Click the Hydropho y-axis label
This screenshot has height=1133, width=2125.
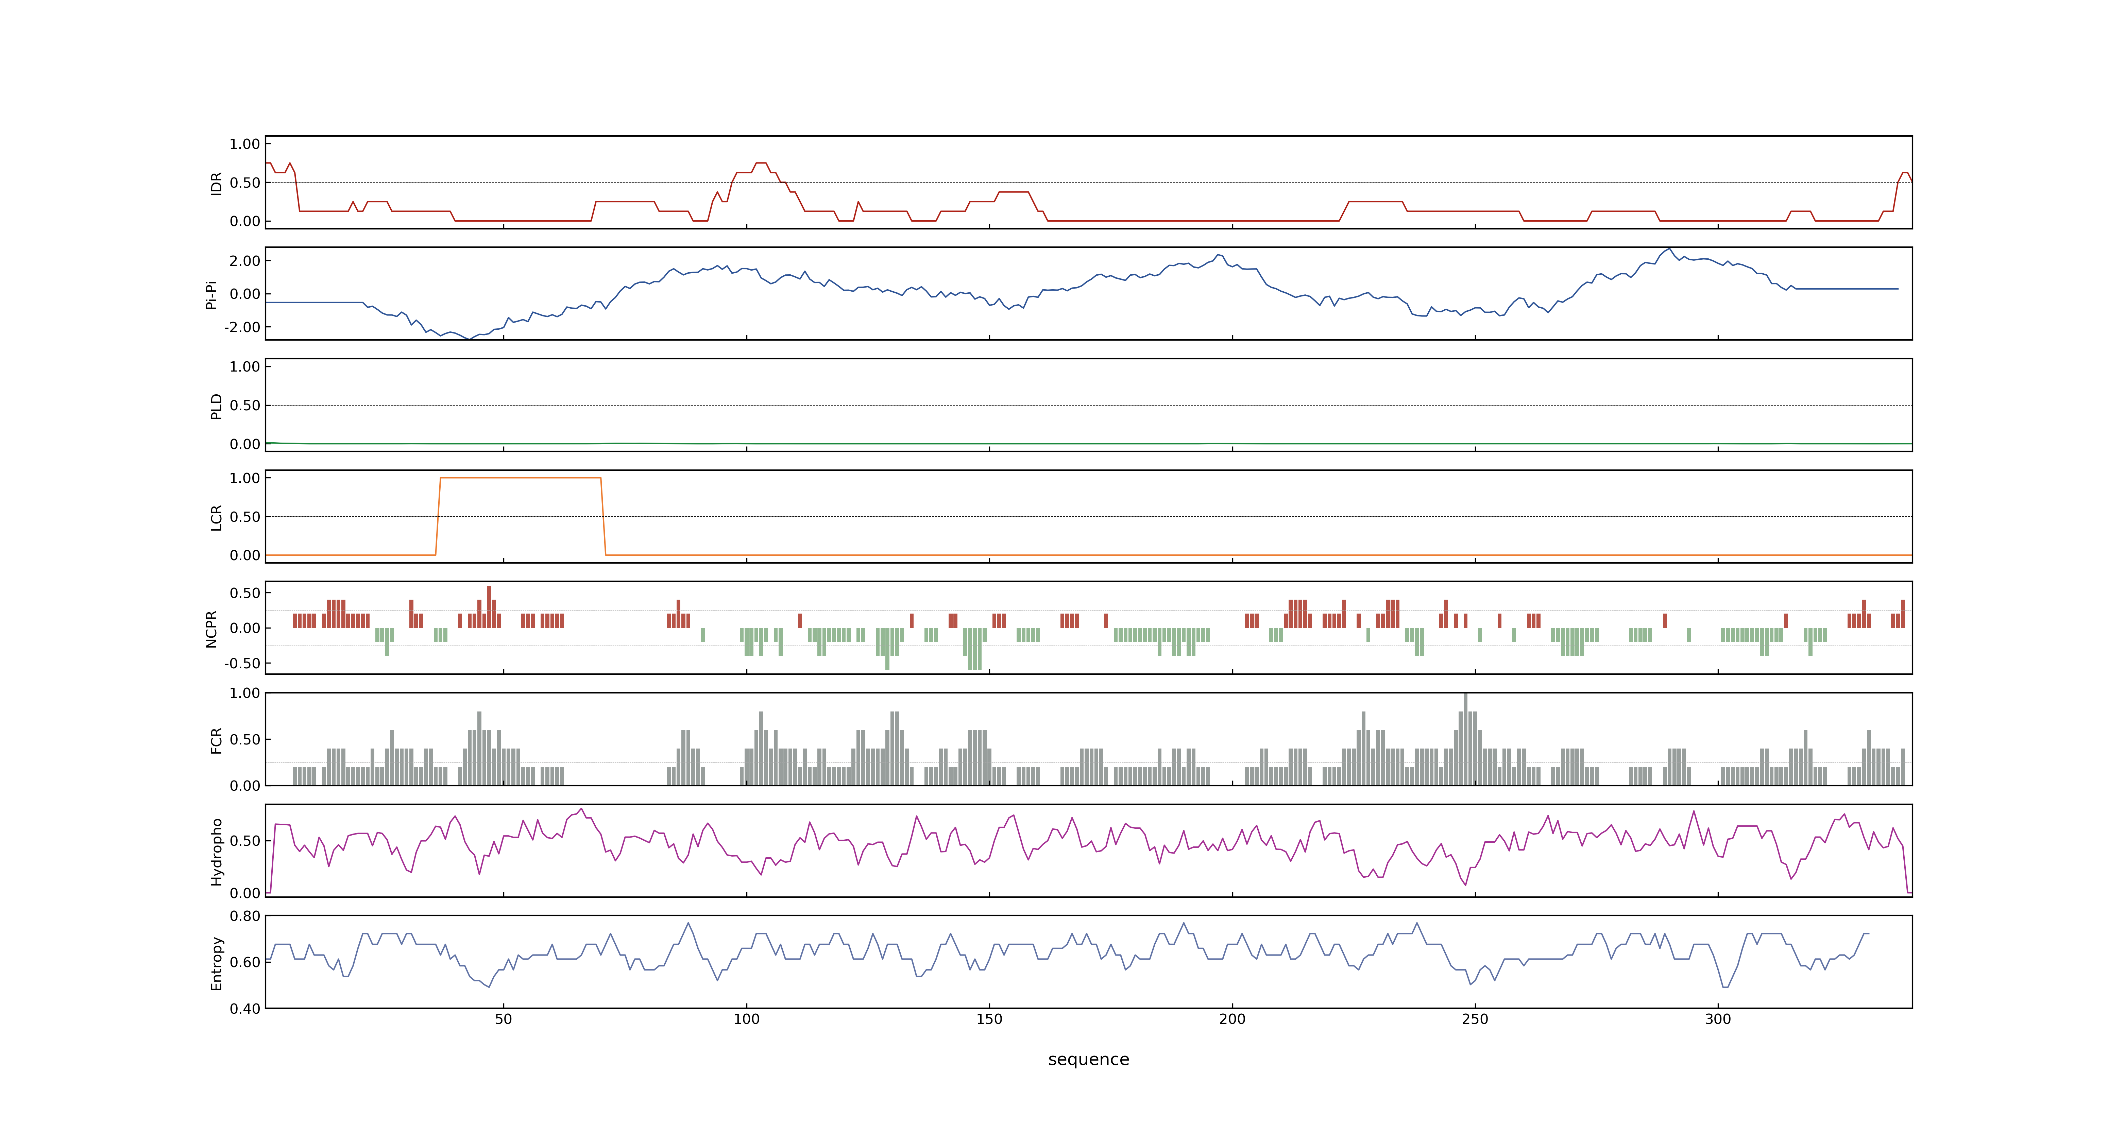[216, 852]
